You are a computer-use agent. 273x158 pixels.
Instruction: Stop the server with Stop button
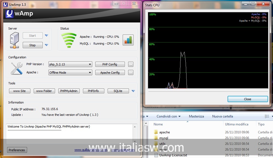click(33, 45)
